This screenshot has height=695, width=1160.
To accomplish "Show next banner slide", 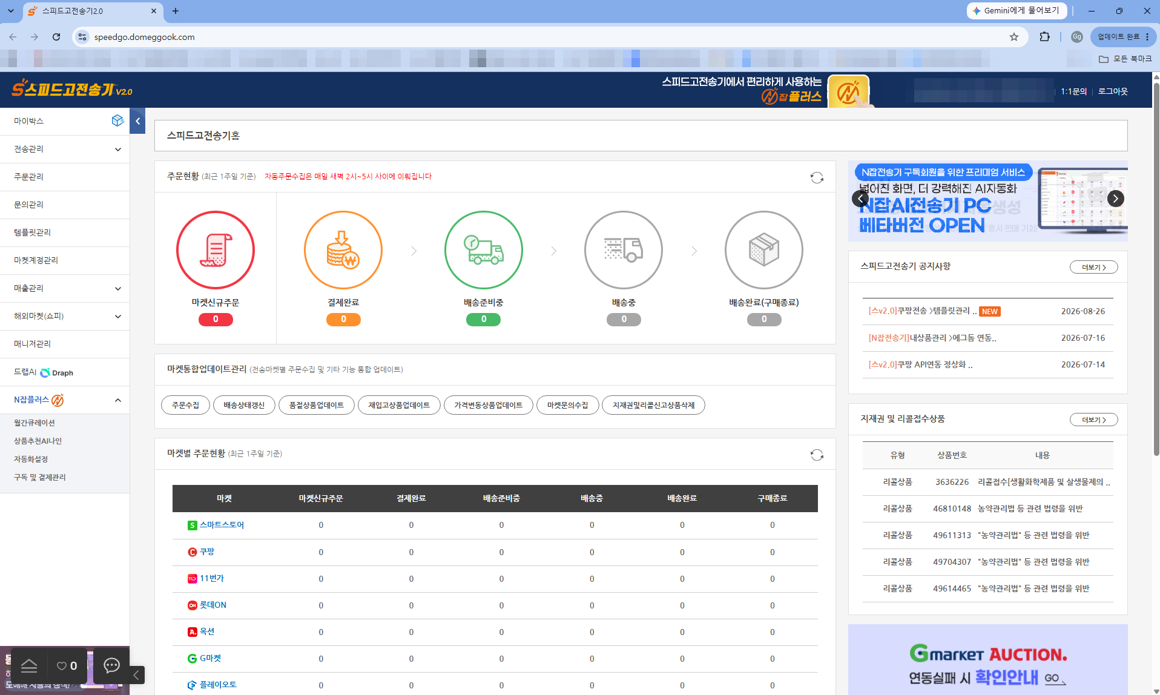I will pos(1116,199).
